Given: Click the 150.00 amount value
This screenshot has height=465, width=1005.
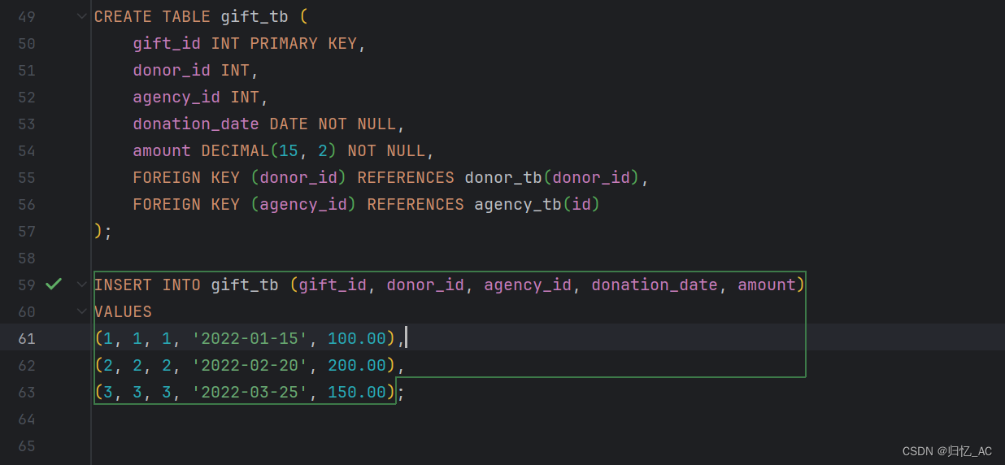Looking at the screenshot, I should click(357, 392).
